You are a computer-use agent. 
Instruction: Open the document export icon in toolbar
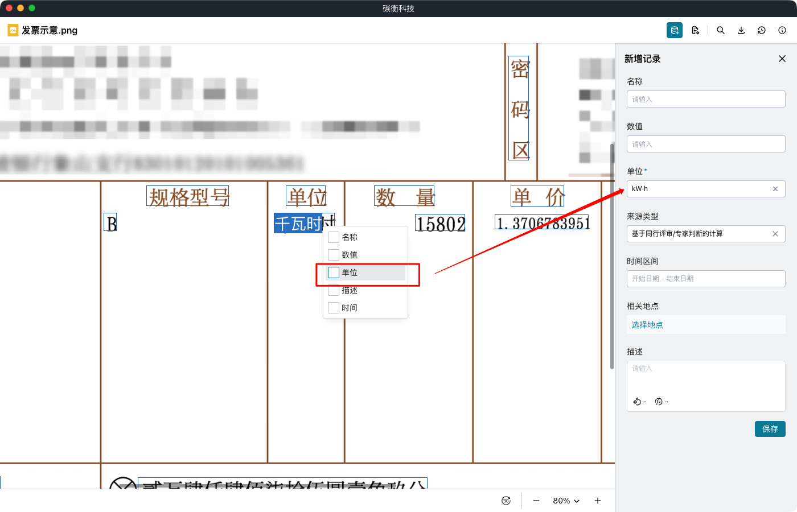696,30
